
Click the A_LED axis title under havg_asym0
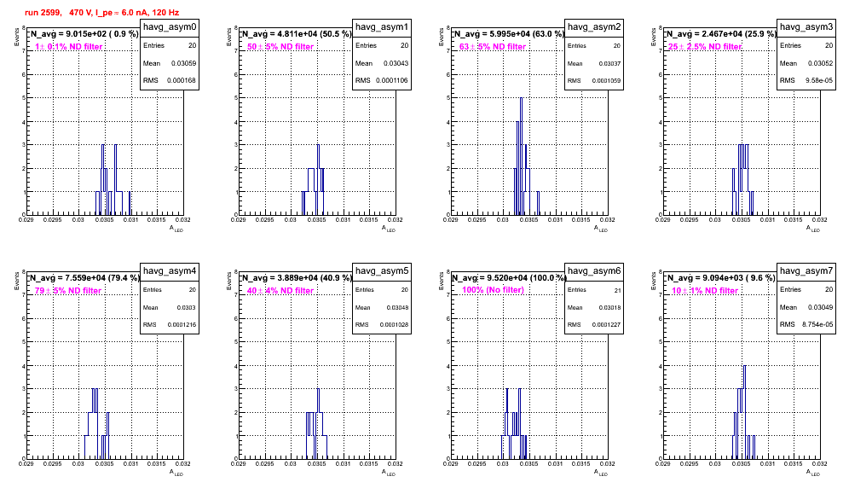point(176,229)
